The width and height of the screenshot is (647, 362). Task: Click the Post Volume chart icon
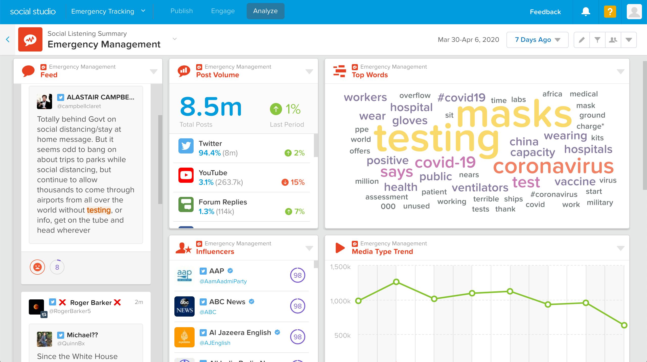(x=184, y=71)
